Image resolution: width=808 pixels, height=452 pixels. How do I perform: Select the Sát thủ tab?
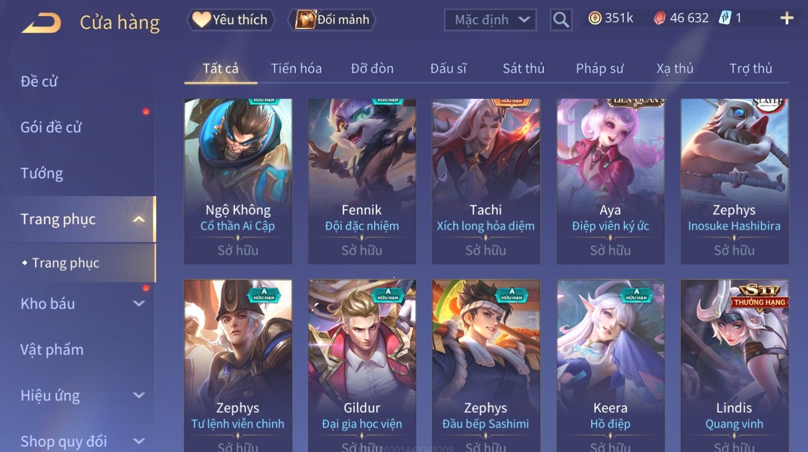point(523,68)
